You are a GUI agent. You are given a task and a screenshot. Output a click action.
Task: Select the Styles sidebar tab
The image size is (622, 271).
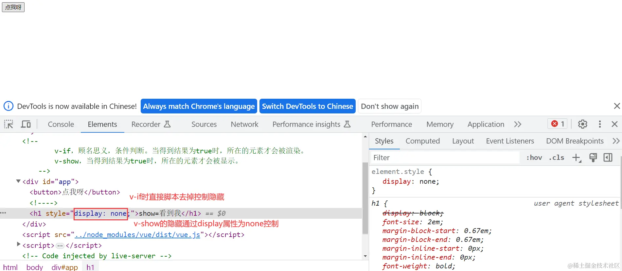pyautogui.click(x=384, y=141)
